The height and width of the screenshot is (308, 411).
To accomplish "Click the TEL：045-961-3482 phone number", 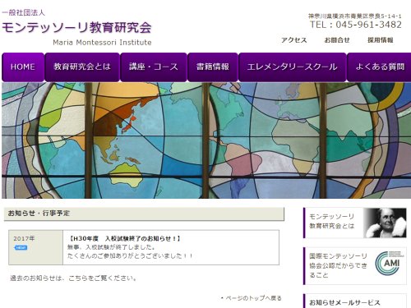I will click(356, 25).
